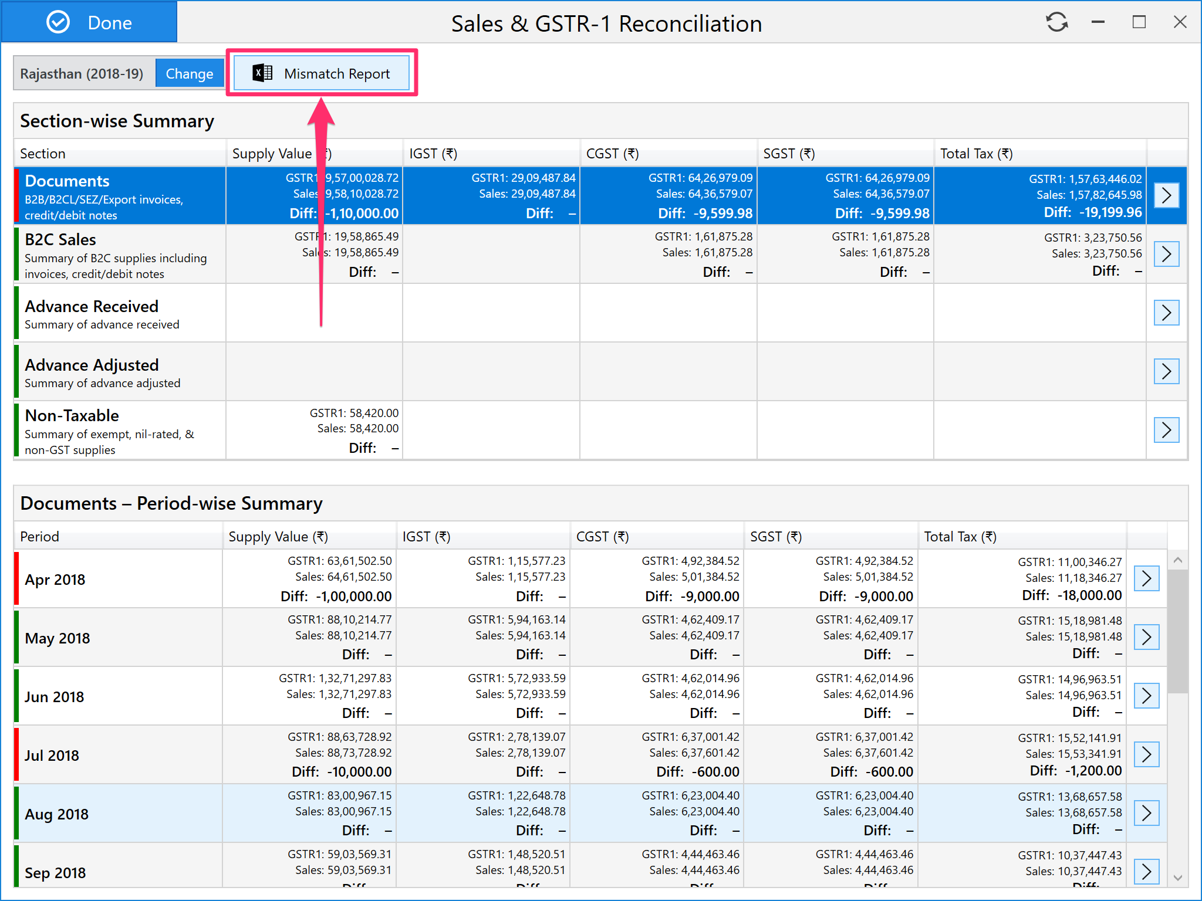Open details arrow for Advance Received

tap(1166, 313)
